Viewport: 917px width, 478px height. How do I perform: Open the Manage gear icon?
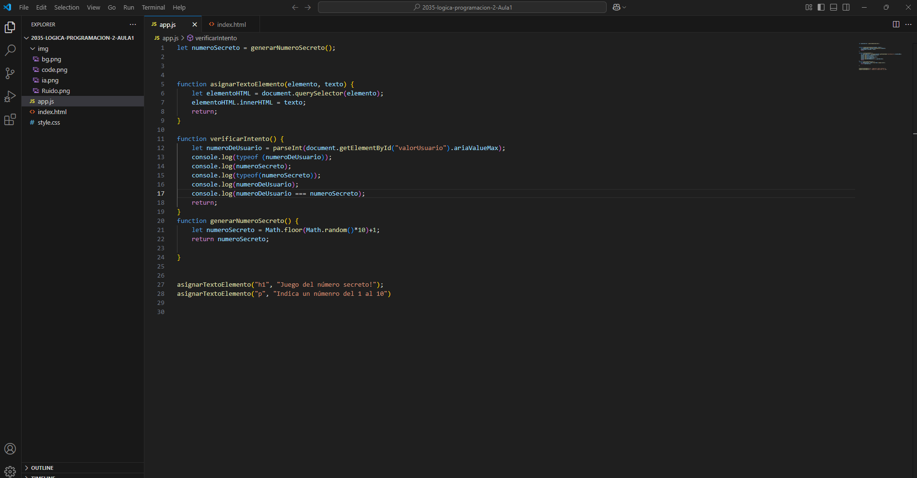click(10, 471)
